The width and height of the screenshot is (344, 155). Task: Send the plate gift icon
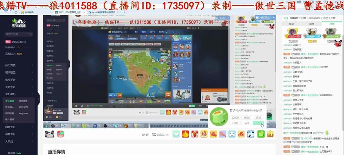(176, 134)
